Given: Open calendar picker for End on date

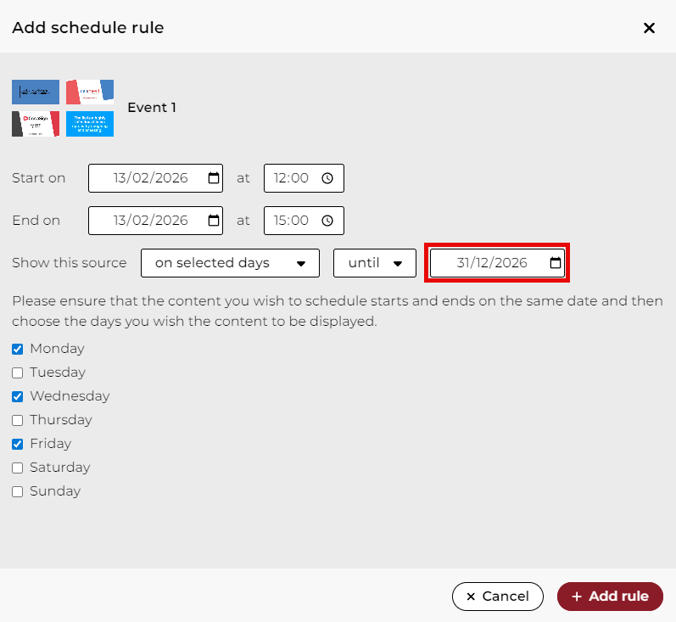Looking at the screenshot, I should (213, 221).
